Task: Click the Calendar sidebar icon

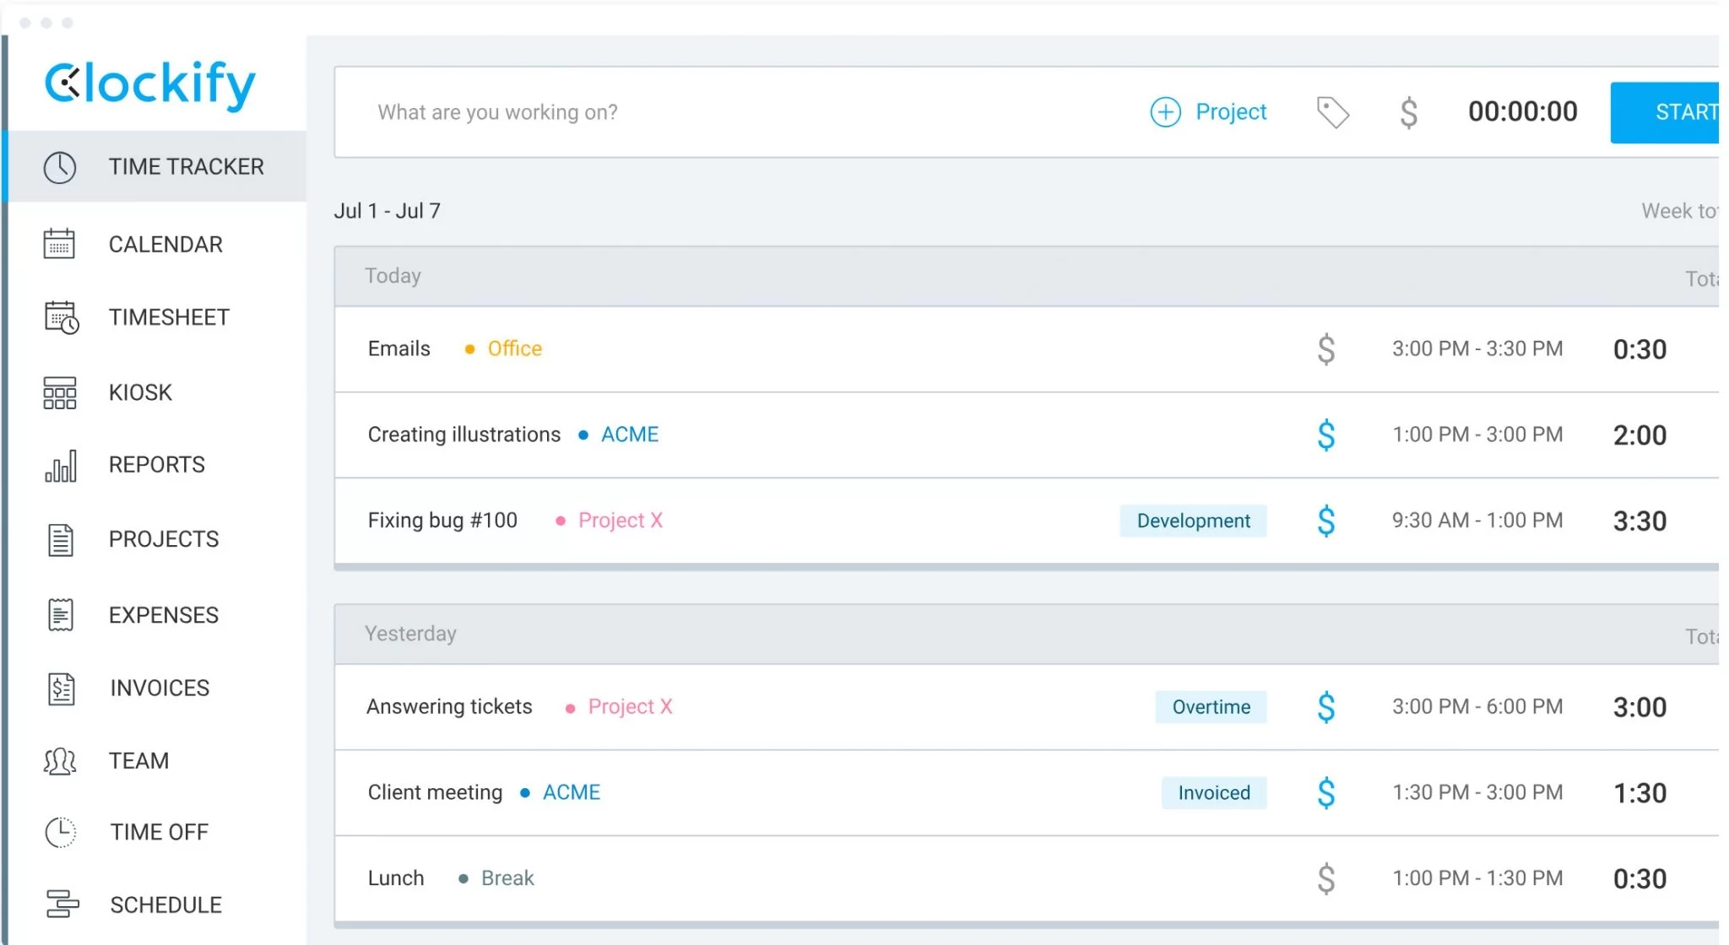Action: (x=59, y=244)
